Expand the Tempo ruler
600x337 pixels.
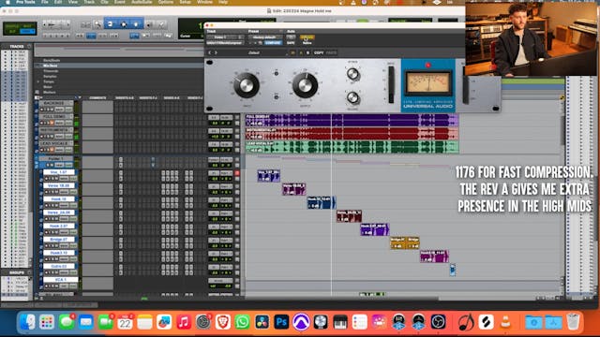point(38,81)
